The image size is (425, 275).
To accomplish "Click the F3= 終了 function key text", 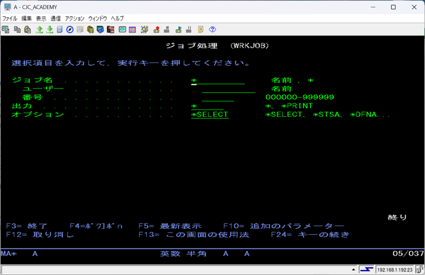I will (x=26, y=226).
